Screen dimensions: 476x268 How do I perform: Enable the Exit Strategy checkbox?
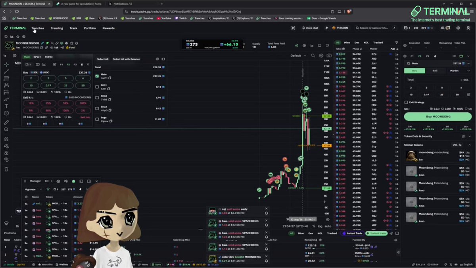tap(406, 102)
